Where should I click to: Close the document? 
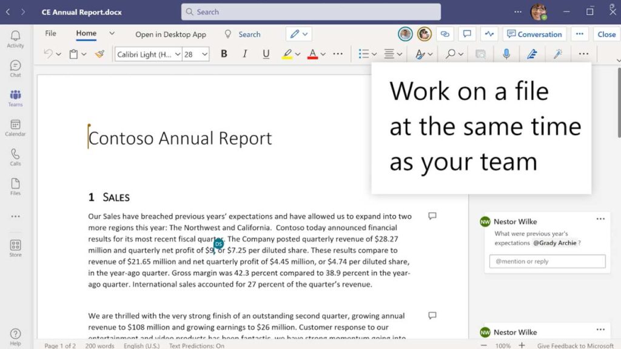point(606,34)
